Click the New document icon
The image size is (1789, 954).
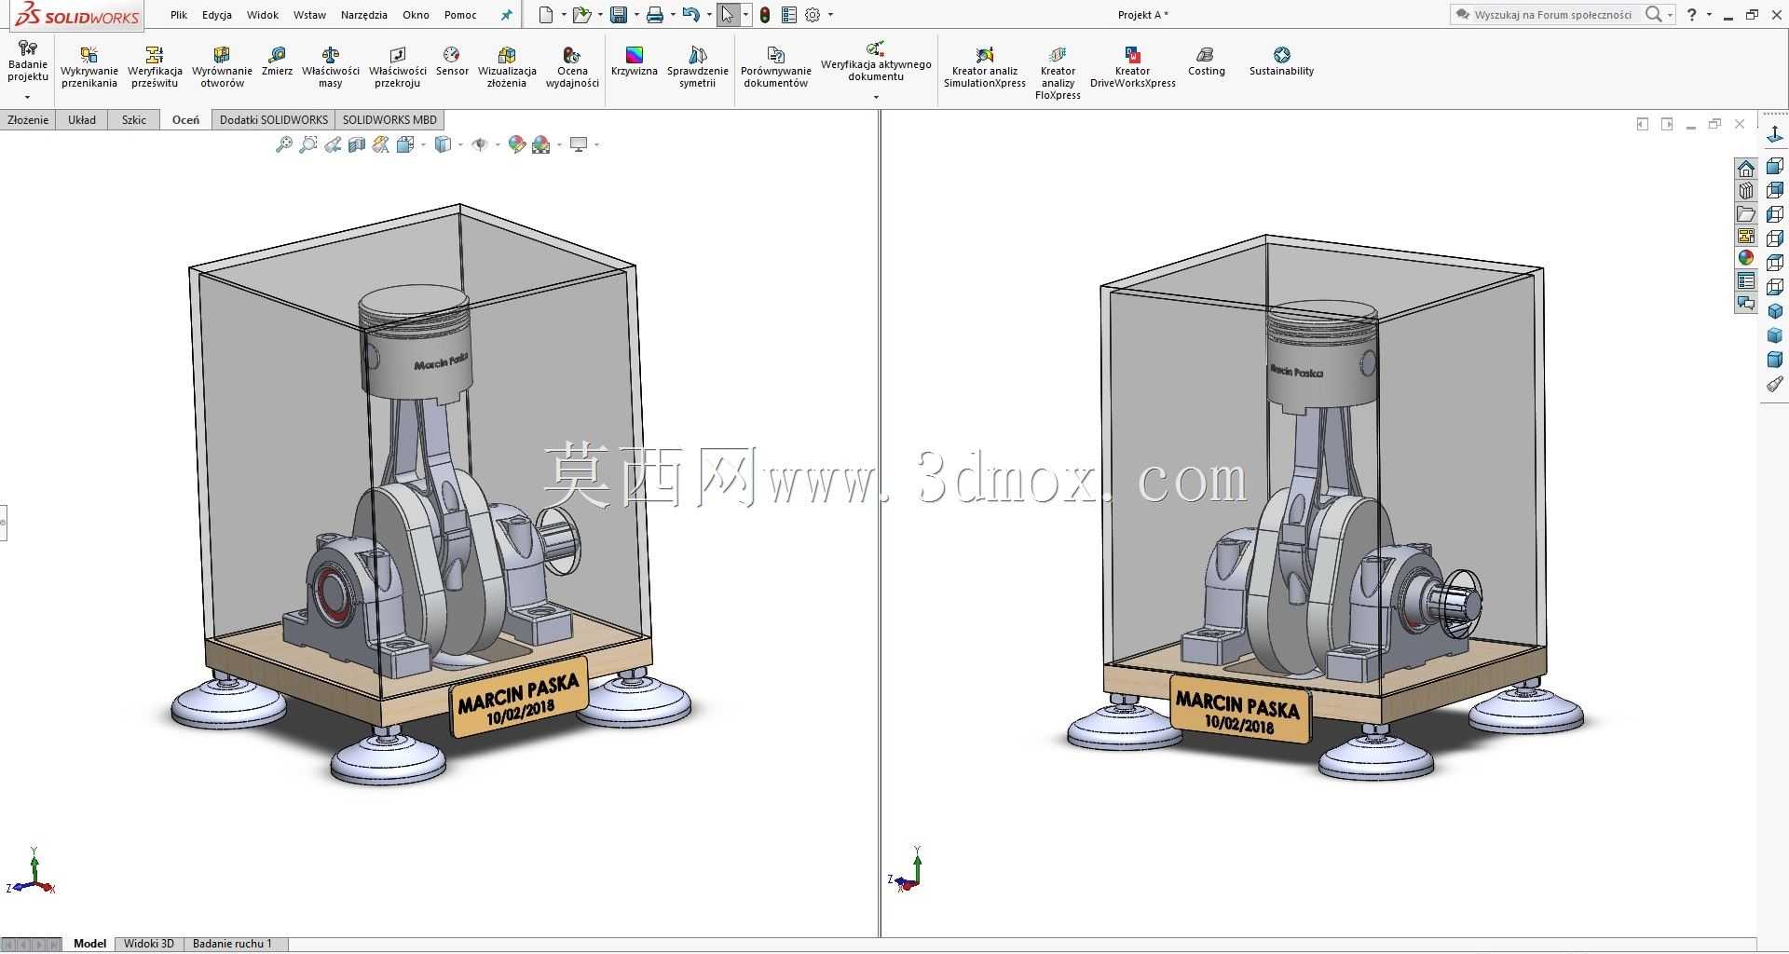click(547, 15)
